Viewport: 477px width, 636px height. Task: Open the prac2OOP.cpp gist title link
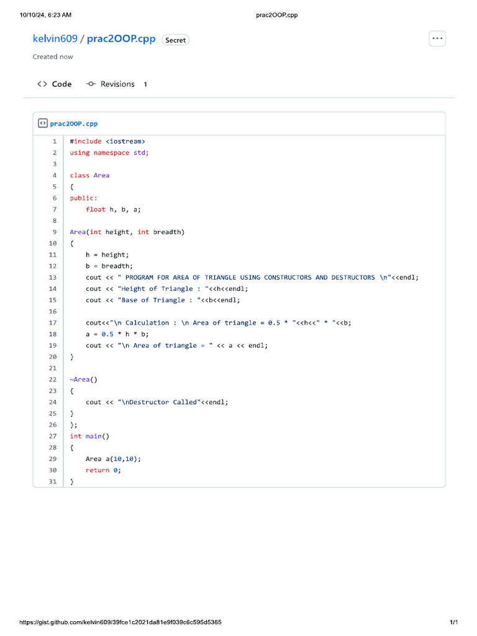tap(121, 39)
